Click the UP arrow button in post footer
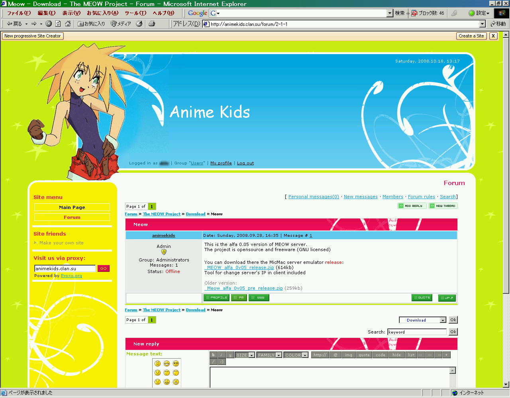 point(447,298)
